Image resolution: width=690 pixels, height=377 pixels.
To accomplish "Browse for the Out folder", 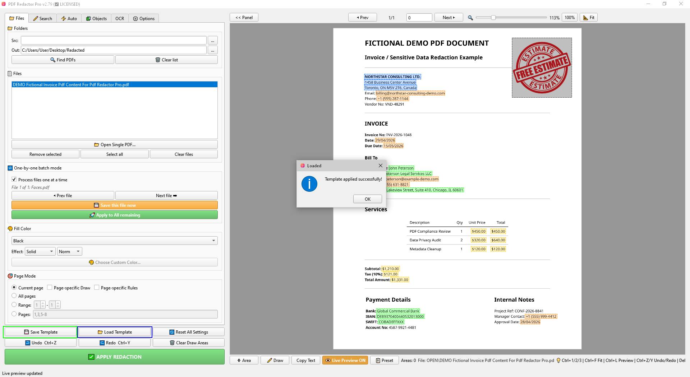I will click(x=213, y=50).
